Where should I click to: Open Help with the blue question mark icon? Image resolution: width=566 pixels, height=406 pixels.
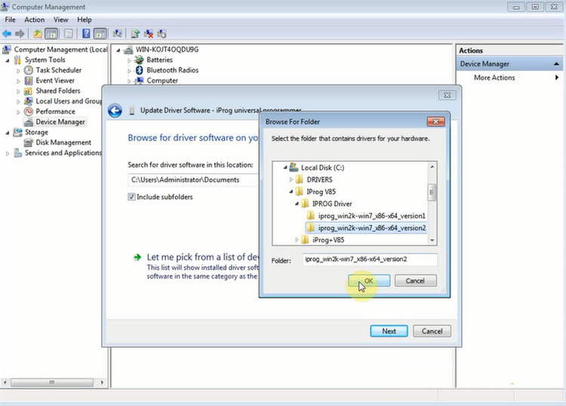86,34
